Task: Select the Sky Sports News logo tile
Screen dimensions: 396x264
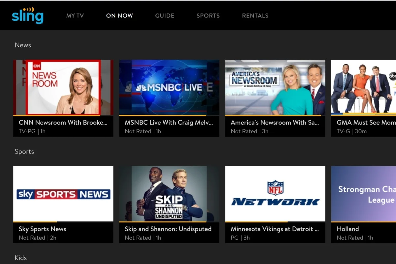Action: click(63, 194)
